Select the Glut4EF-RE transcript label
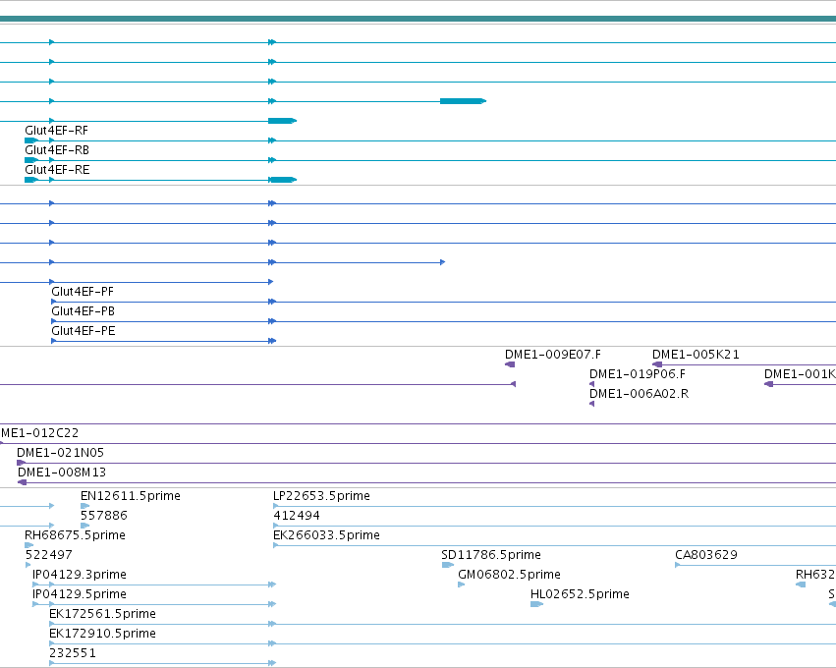Image resolution: width=836 pixels, height=668 pixels. [57, 170]
